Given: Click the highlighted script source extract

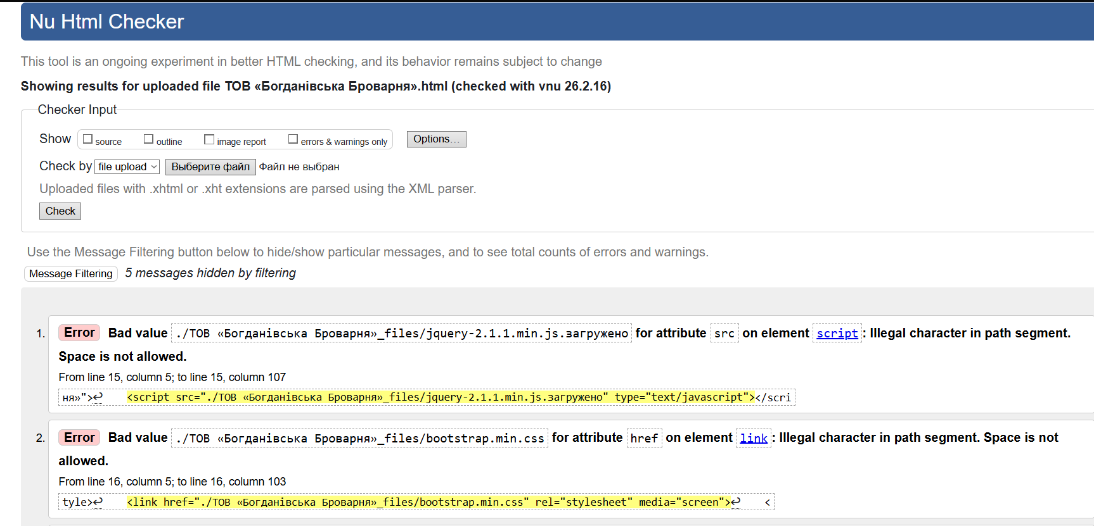Looking at the screenshot, I should point(441,398).
